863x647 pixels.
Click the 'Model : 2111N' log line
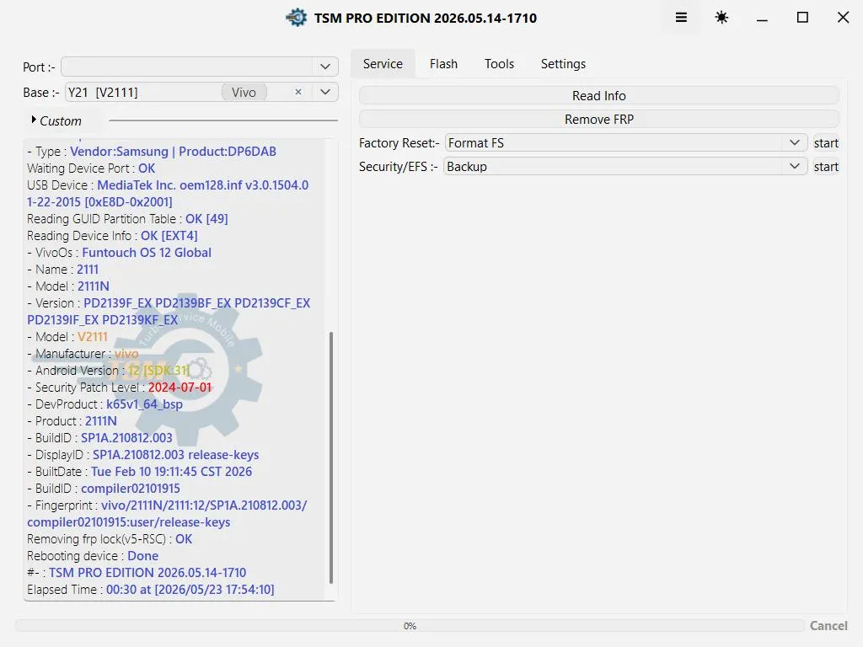[x=68, y=286]
